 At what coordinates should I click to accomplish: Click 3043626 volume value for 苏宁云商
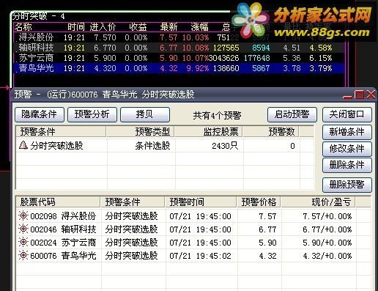[223, 58]
